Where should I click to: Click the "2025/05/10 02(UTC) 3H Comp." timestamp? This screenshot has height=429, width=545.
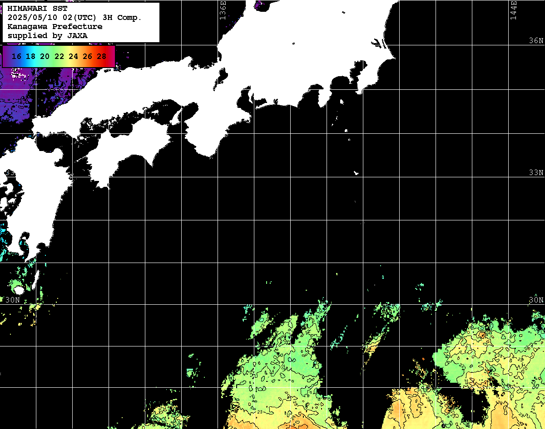click(x=74, y=18)
